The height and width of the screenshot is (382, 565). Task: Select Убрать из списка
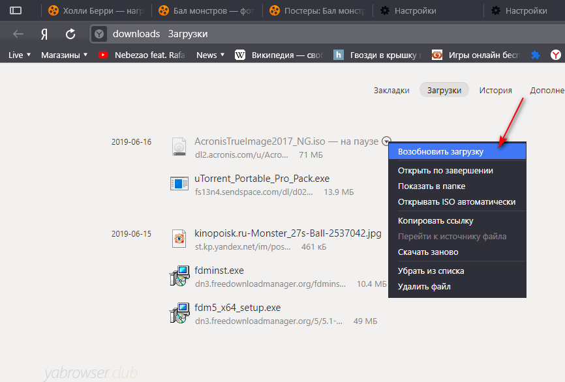click(457, 271)
